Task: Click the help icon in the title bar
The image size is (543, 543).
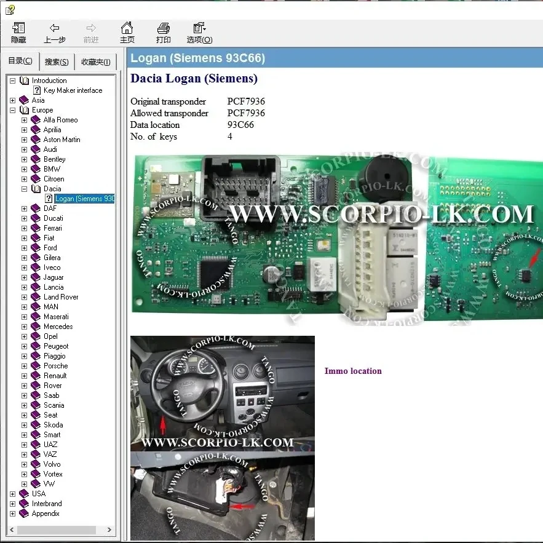Action: [10, 10]
